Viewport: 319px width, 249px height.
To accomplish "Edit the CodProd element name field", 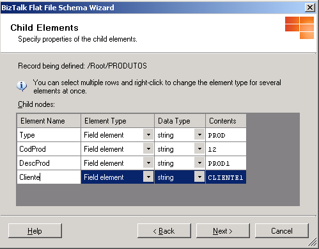I will pyautogui.click(x=49, y=149).
